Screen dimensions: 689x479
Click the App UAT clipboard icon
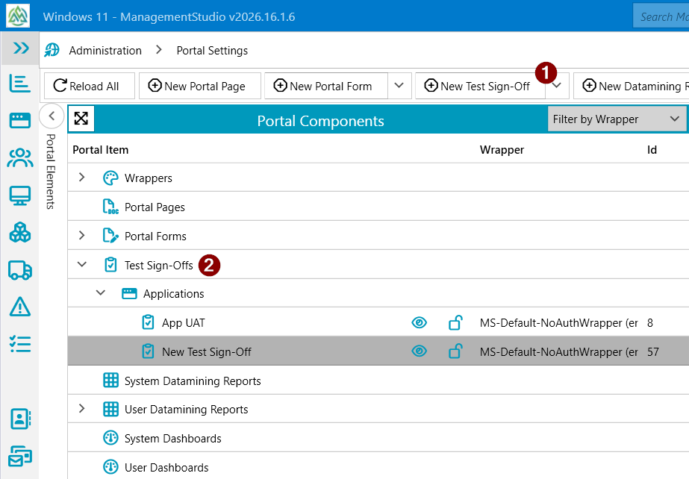click(x=148, y=322)
